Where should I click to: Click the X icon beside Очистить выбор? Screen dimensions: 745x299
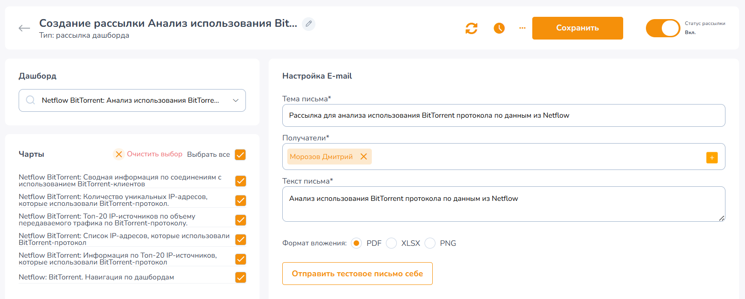point(119,154)
